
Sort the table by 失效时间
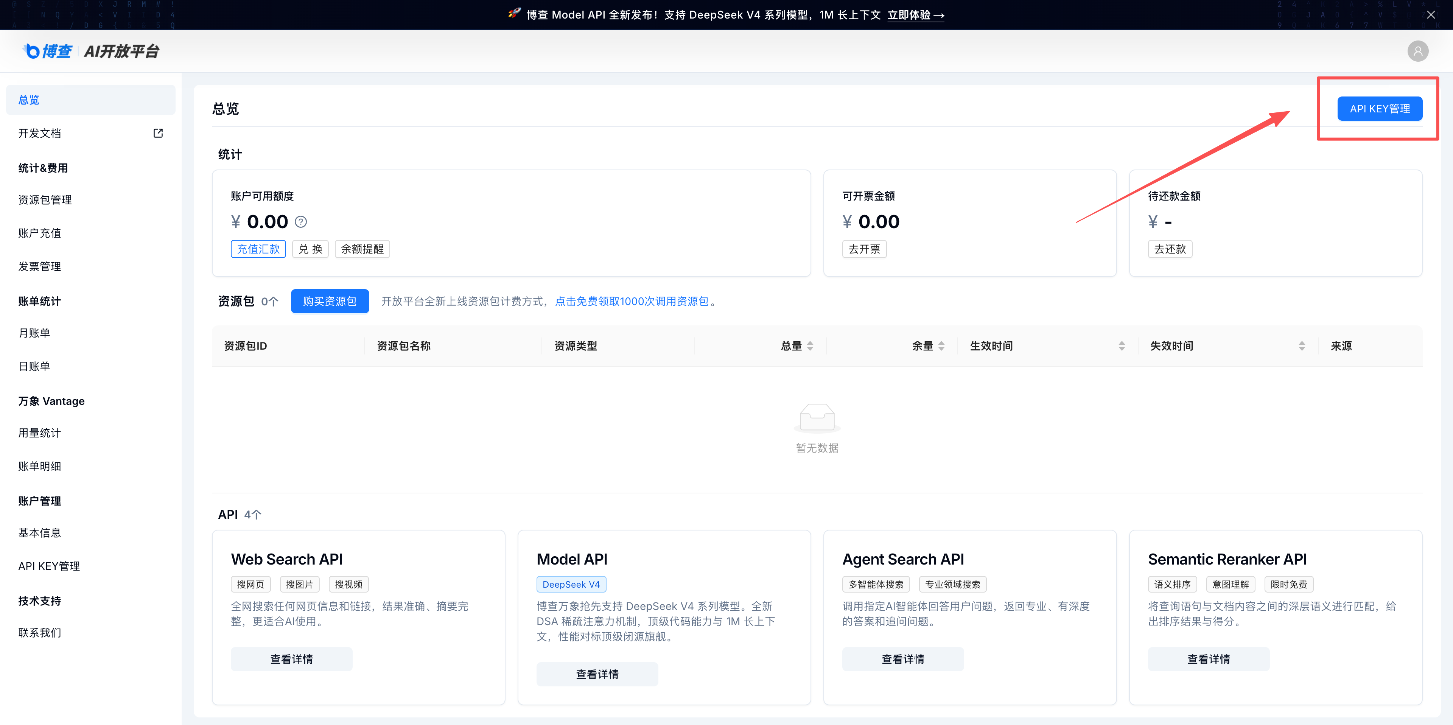tap(1302, 346)
